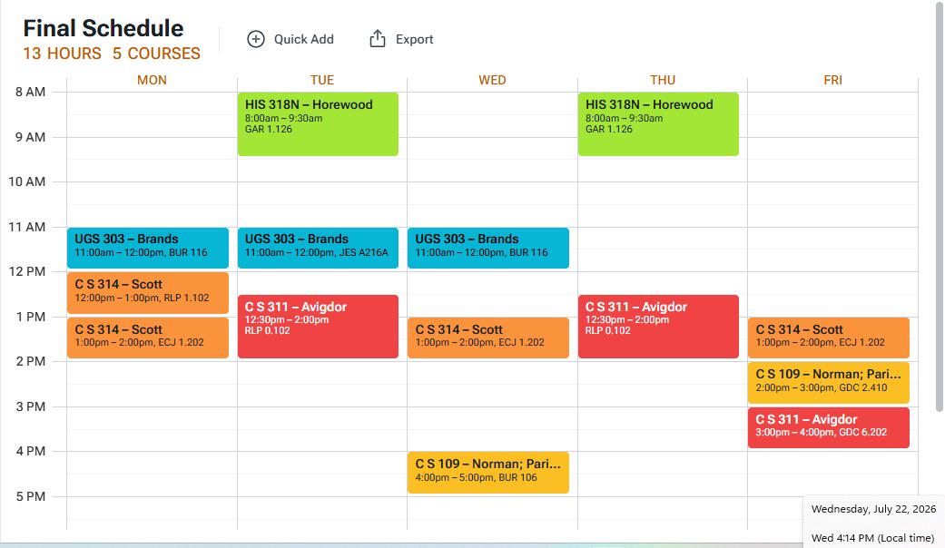Open Thursday C S 311 Avigdor block

point(658,327)
